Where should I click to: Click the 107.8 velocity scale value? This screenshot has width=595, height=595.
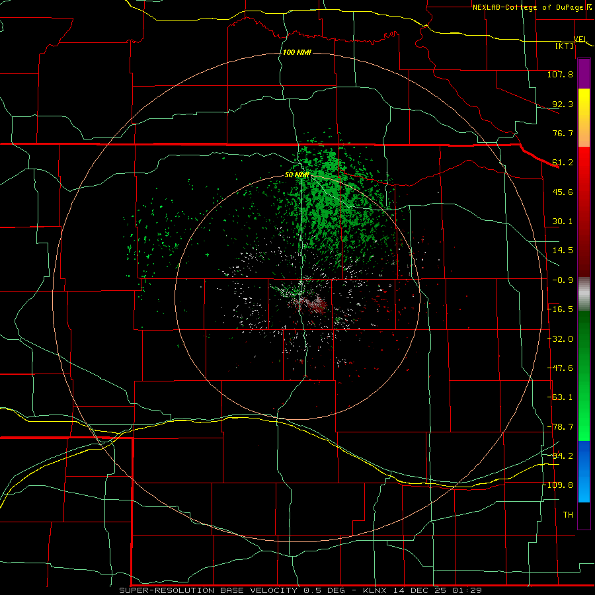point(560,74)
